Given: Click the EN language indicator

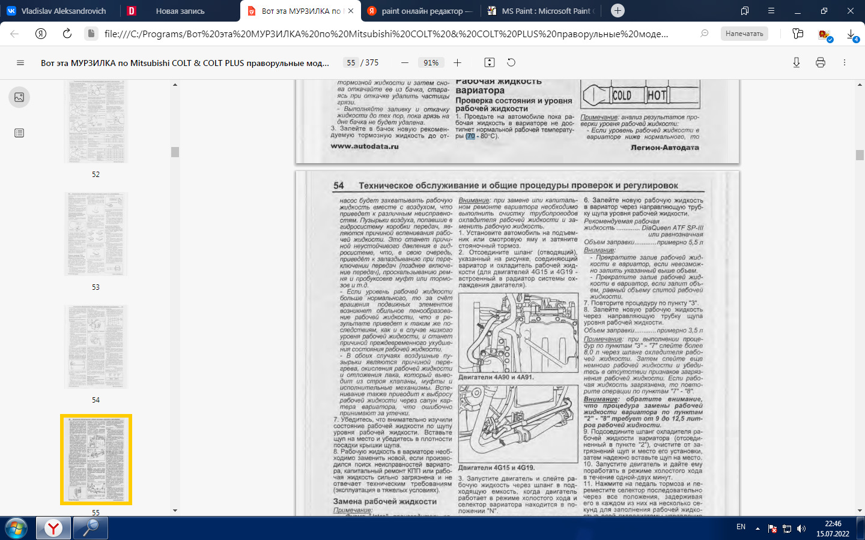Looking at the screenshot, I should (741, 527).
